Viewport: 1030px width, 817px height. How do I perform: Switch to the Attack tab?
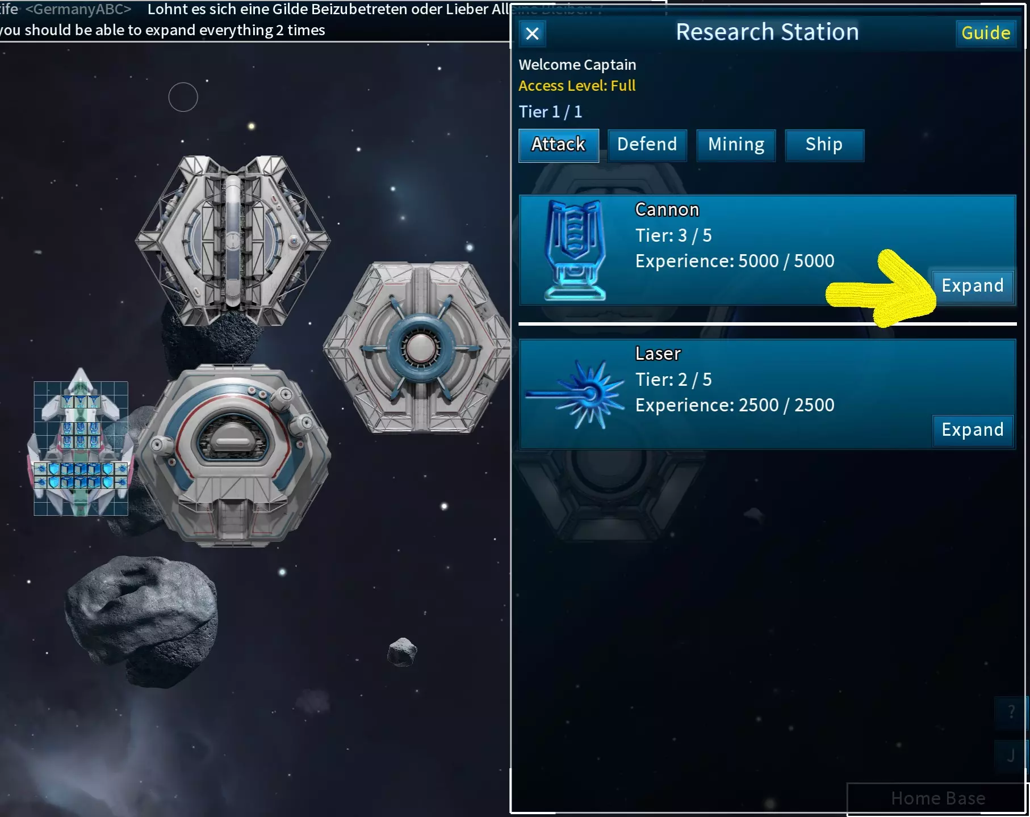[x=559, y=145]
